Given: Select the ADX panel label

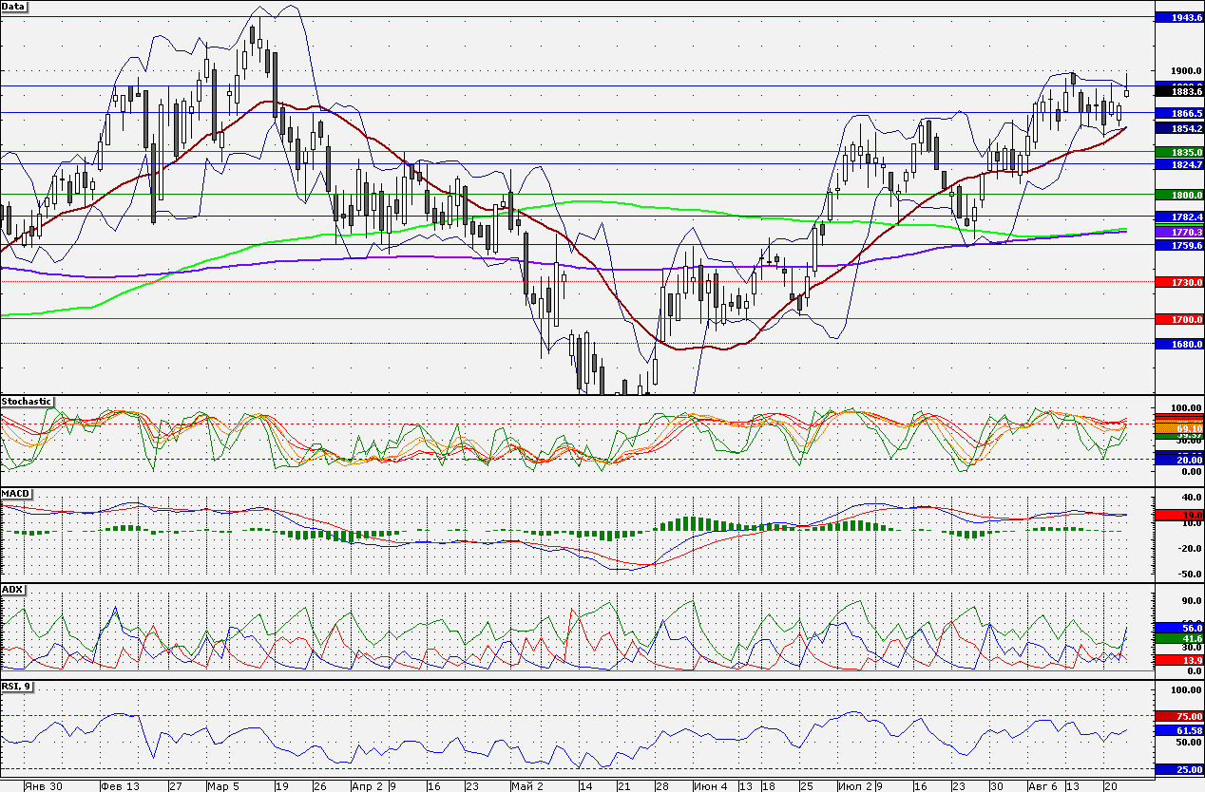Looking at the screenshot, I should 12,589.
